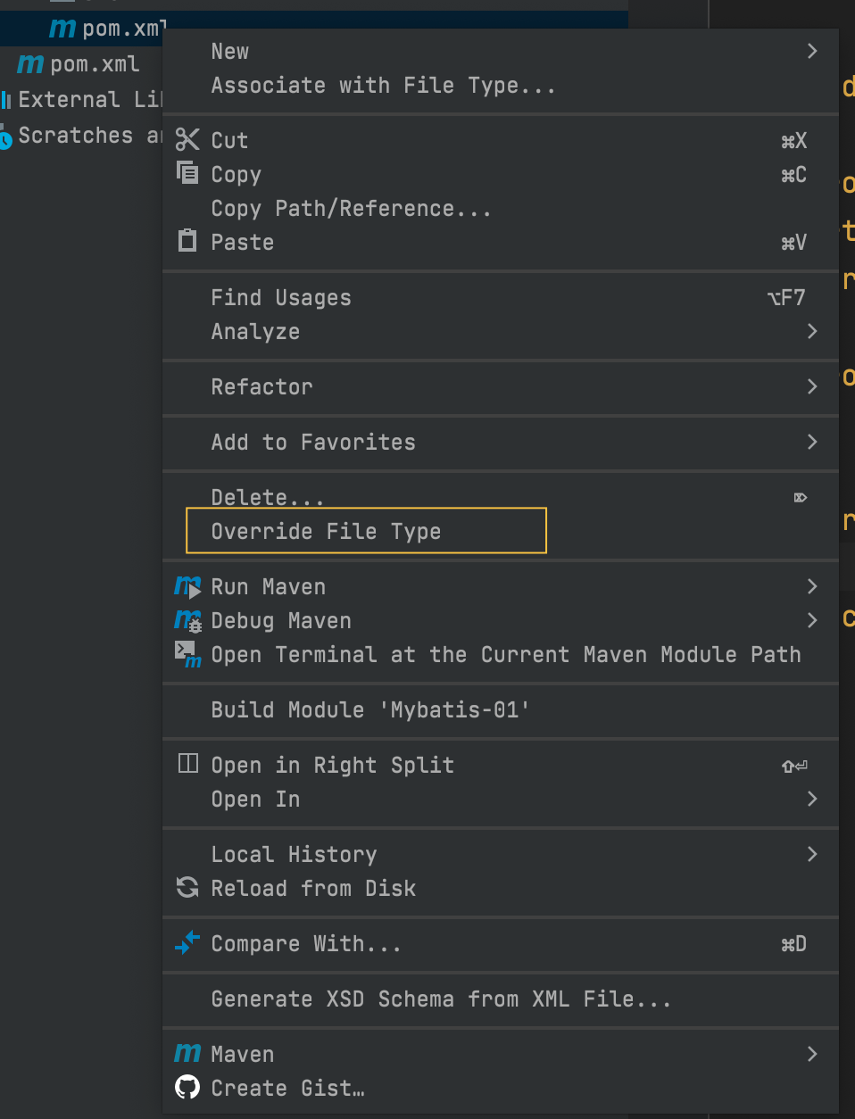Choose Find Usages from the menu

[x=281, y=297]
